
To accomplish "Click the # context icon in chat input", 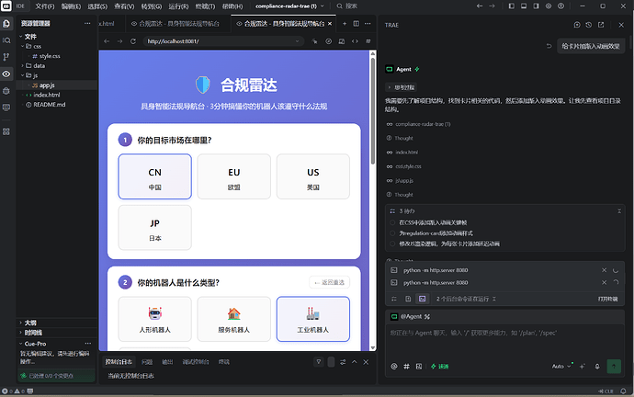I will click(406, 367).
